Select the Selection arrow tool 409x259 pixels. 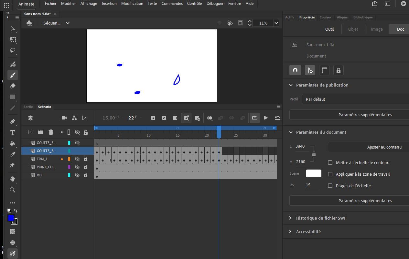[13, 29]
